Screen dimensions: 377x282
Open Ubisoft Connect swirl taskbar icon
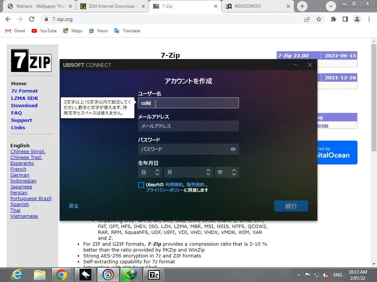108,275
